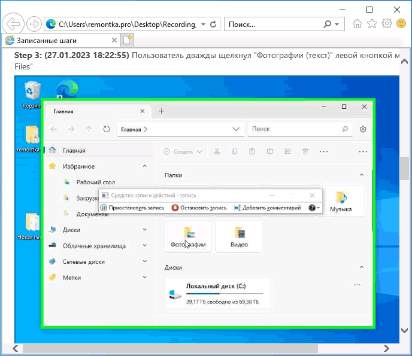The image size is (412, 356).
Task: Select the remontka desktop folder icon
Action: 29,138
